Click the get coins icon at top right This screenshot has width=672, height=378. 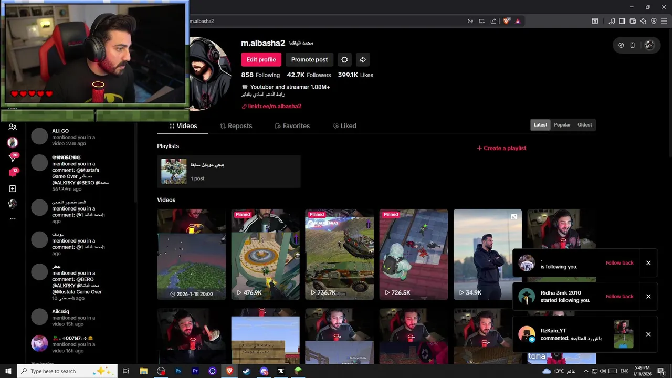(621, 45)
